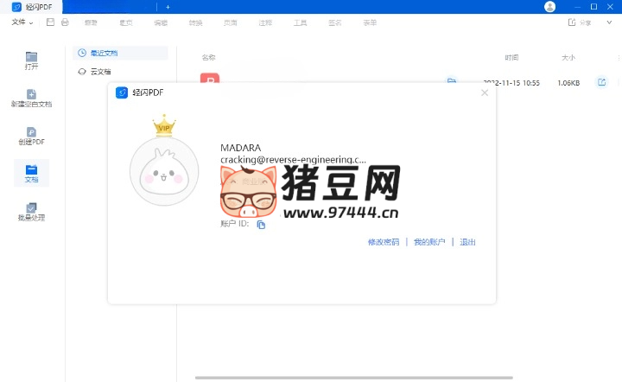Collapse the ribbon with the top-right chevron

pyautogui.click(x=609, y=22)
